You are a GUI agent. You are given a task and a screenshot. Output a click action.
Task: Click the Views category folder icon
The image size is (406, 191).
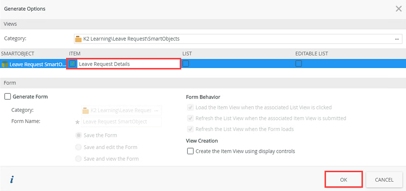click(x=78, y=39)
